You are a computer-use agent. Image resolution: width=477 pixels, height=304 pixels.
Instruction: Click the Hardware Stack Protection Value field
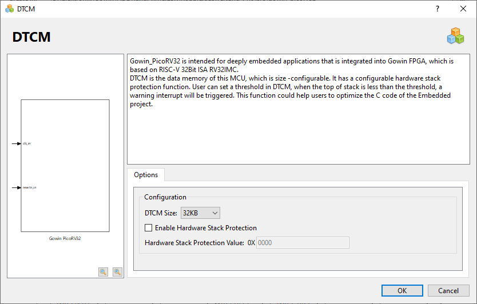[x=303, y=243]
